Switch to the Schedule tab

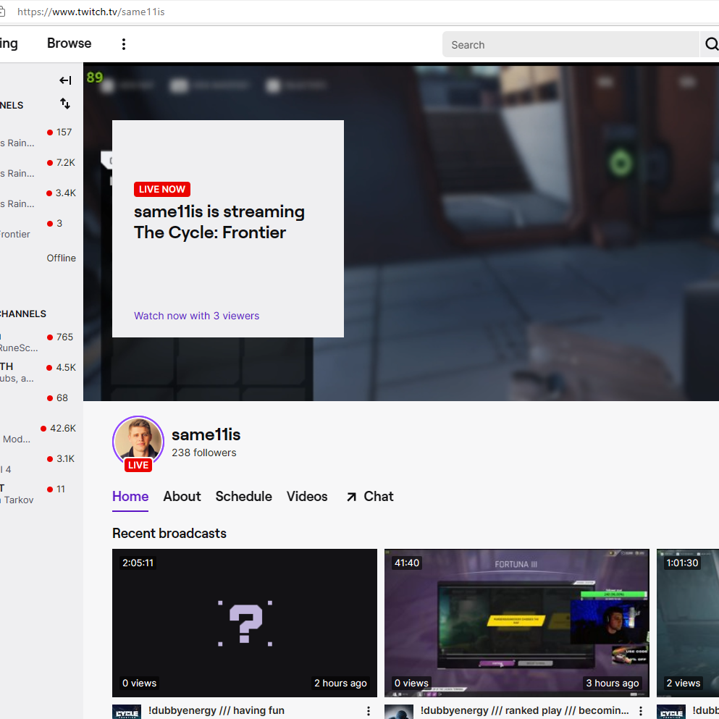click(x=243, y=497)
